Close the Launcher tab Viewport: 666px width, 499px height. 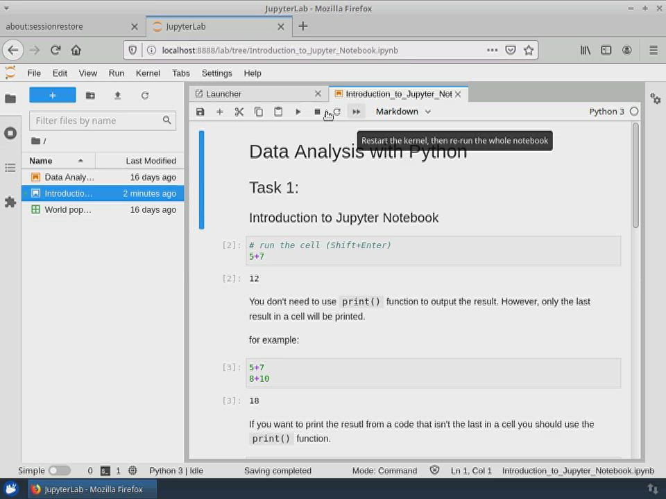coord(318,94)
